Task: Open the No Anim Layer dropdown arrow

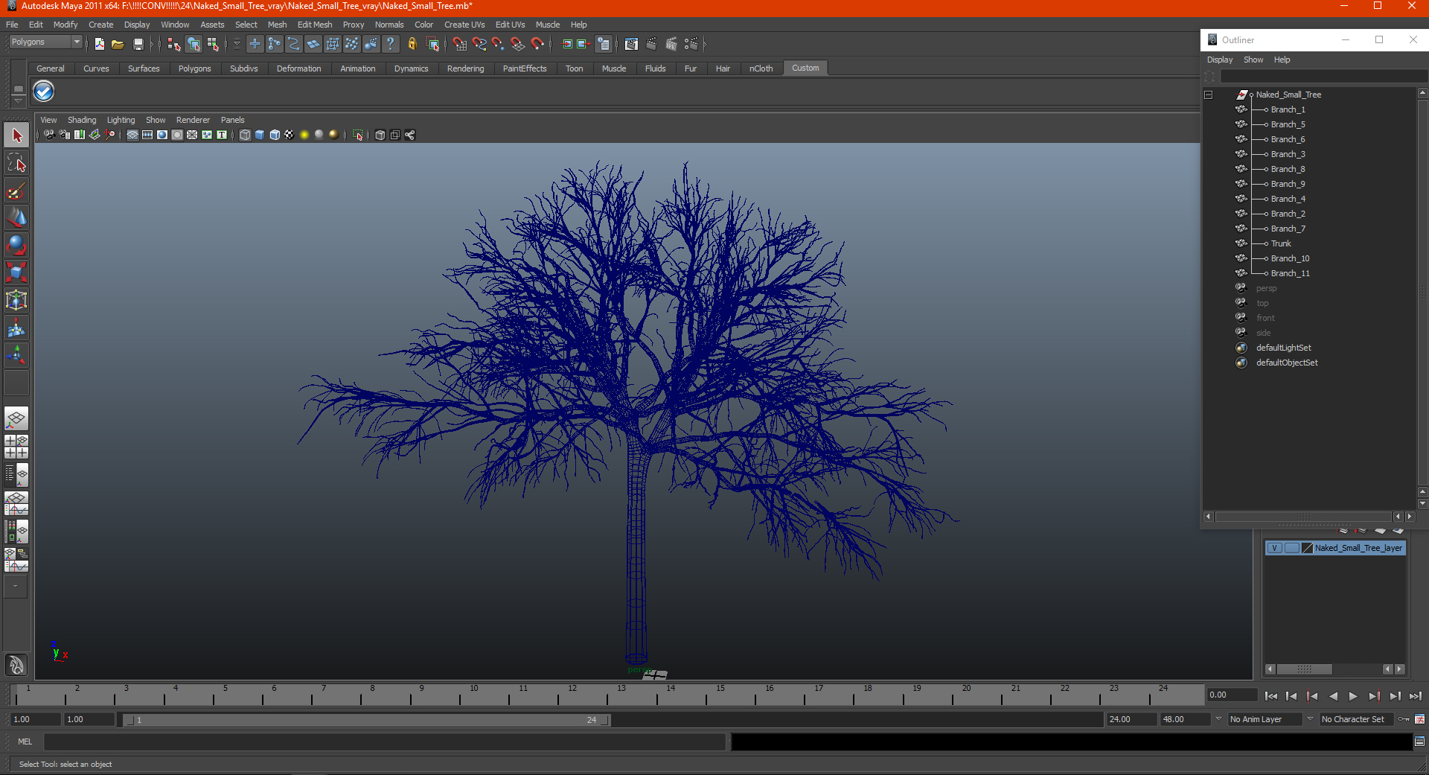Action: [x=1218, y=719]
